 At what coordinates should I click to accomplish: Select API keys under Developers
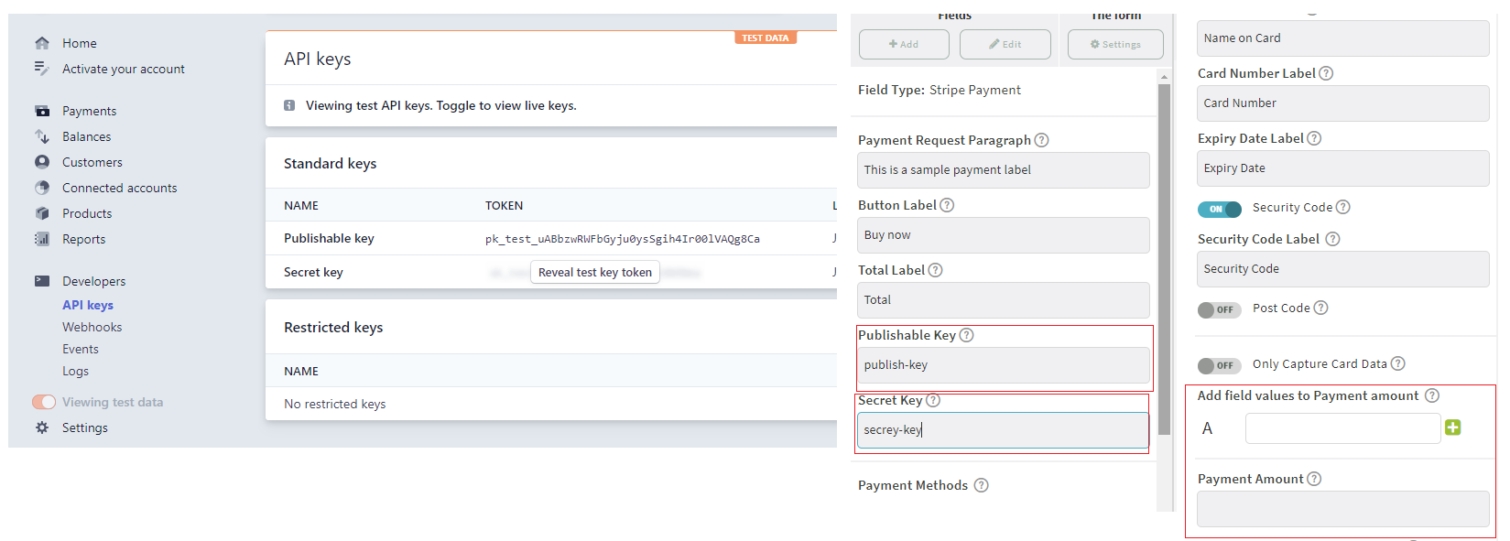click(88, 305)
